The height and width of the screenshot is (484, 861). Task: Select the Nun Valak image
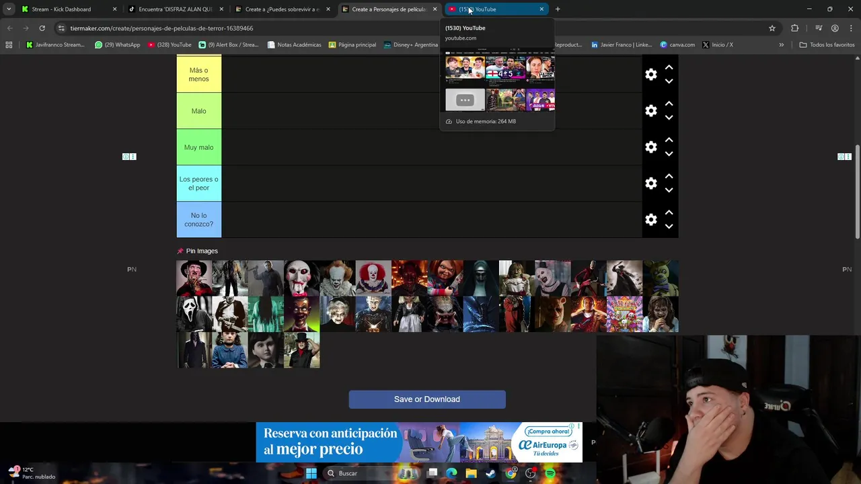(x=481, y=278)
